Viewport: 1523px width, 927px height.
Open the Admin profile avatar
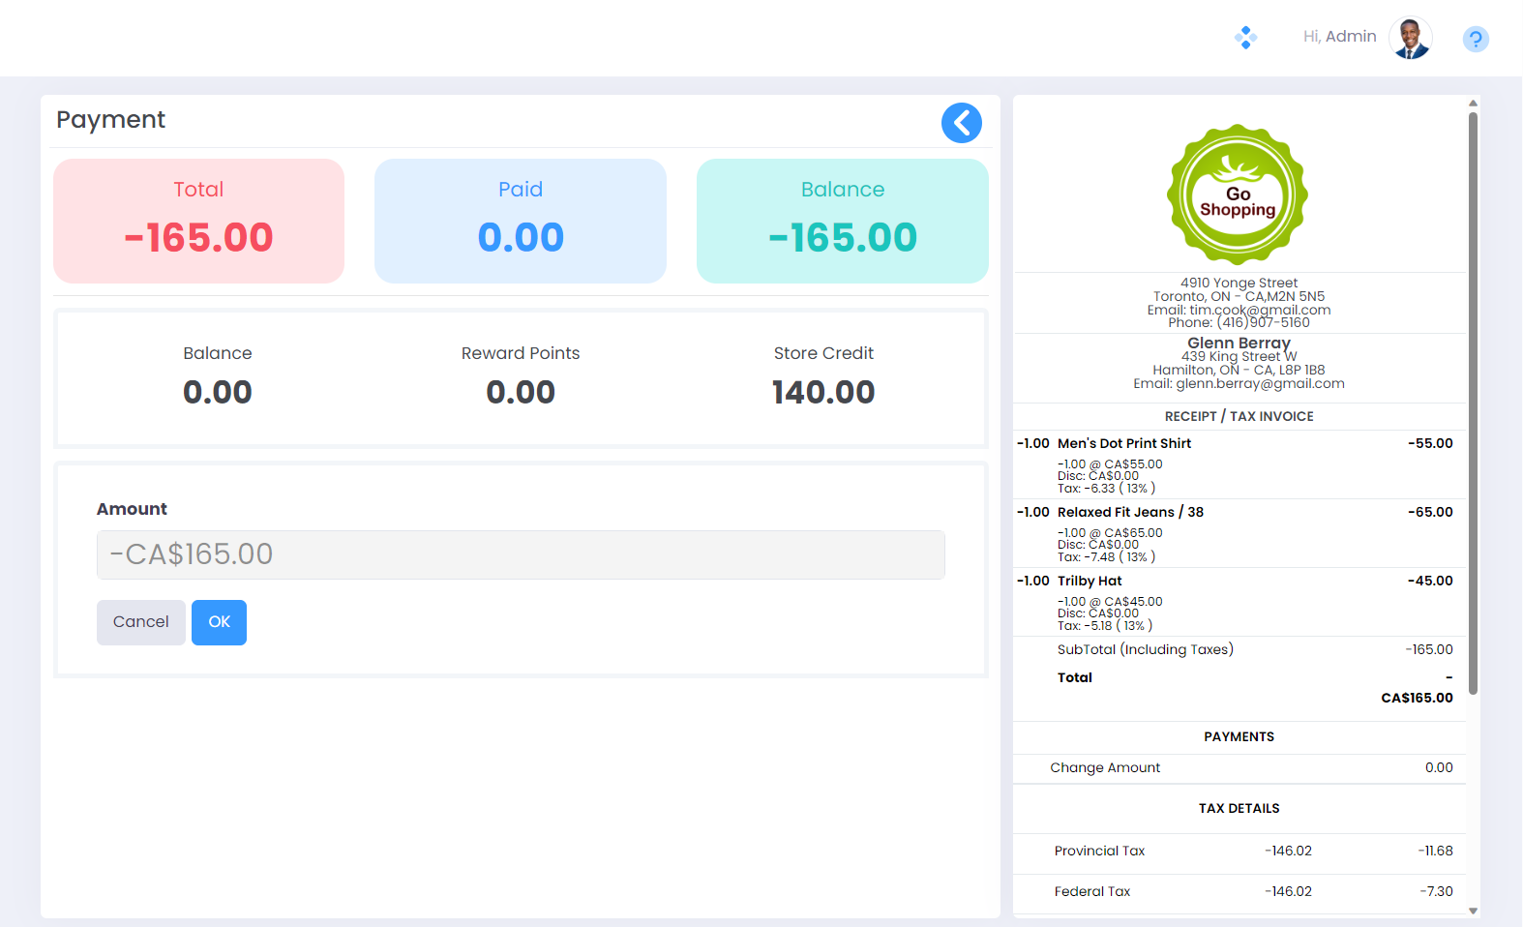(1410, 39)
